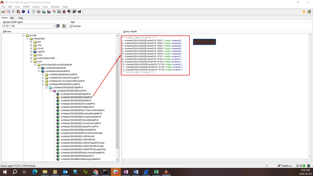
Task: Open Google Chrome from the taskbar
Action: coord(95,172)
